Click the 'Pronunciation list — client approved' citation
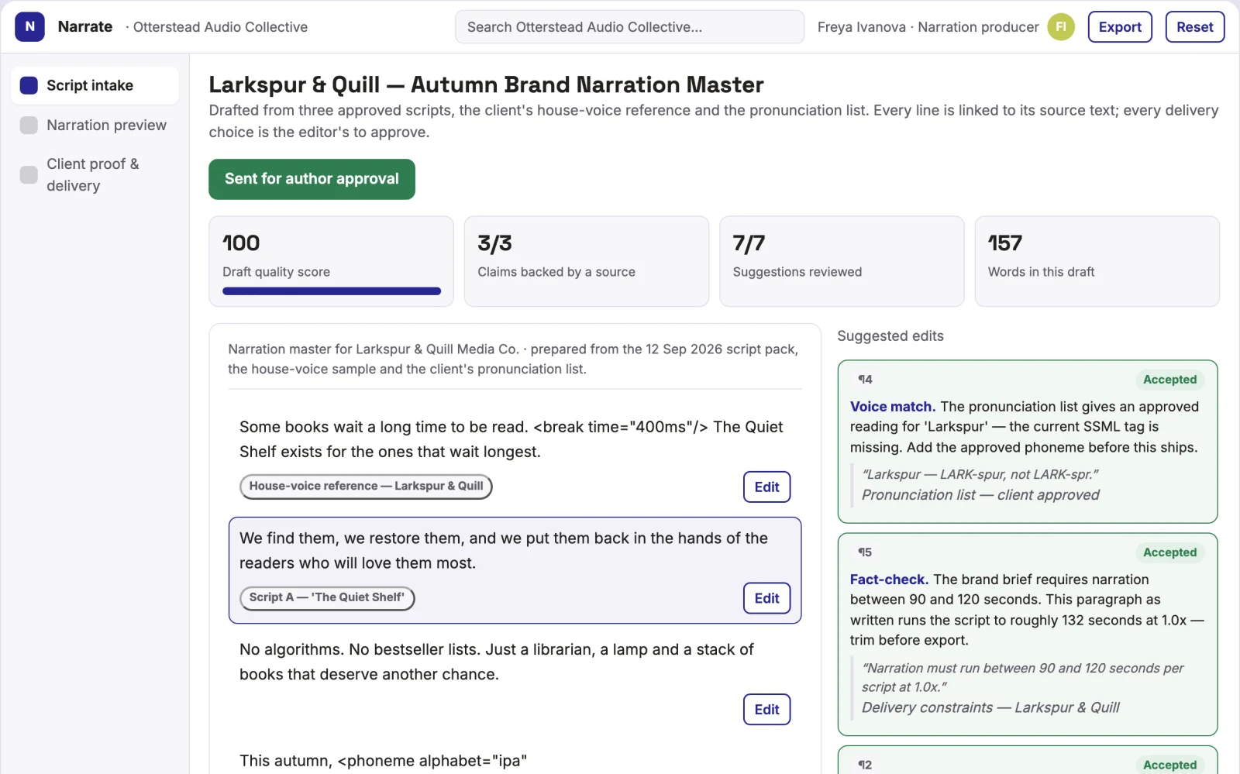Viewport: 1240px width, 774px height. click(980, 495)
